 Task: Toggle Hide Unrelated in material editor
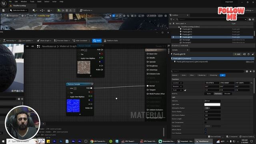pyautogui.click(x=80, y=41)
